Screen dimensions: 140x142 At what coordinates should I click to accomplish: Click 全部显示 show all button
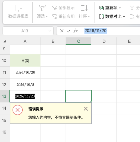click(63, 8)
